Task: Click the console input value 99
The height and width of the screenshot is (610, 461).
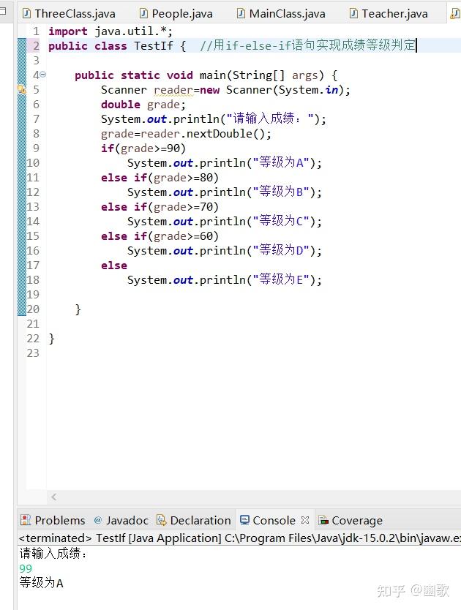Action: point(26,568)
